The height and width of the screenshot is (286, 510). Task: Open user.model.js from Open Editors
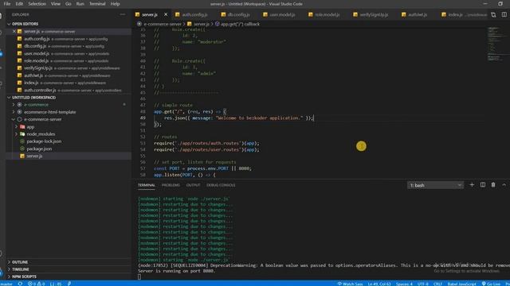(x=37, y=53)
